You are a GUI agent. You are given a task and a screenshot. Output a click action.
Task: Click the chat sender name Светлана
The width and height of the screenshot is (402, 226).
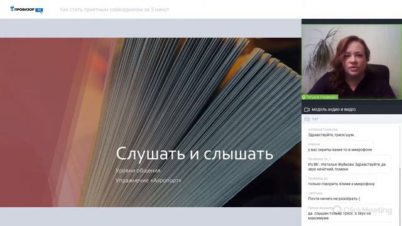coord(315,193)
